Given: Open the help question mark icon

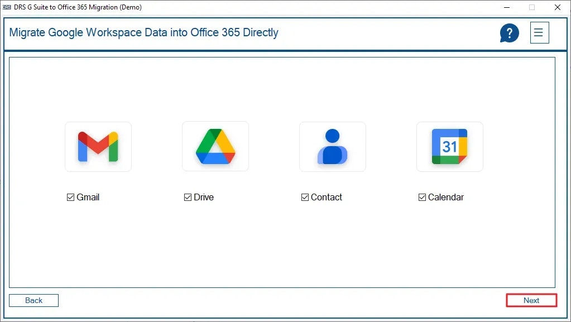Looking at the screenshot, I should tap(509, 33).
